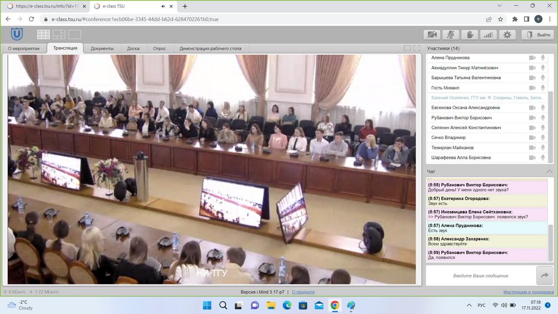Collapse the Чат panel with the chevron
The width and height of the screenshot is (558, 314).
click(549, 171)
